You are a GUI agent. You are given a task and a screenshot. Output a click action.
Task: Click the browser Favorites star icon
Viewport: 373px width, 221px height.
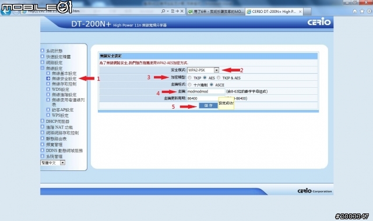[362, 11]
